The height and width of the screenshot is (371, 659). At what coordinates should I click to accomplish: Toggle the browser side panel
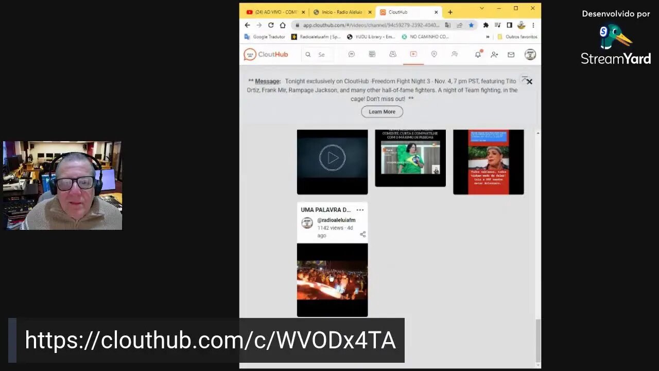(x=509, y=25)
